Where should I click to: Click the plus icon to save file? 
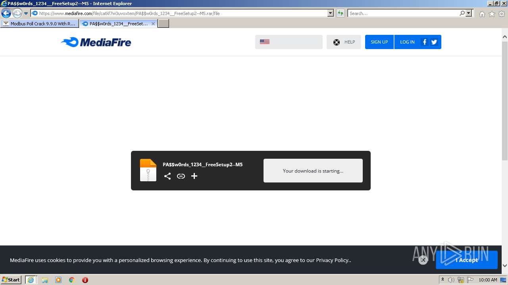click(194, 176)
